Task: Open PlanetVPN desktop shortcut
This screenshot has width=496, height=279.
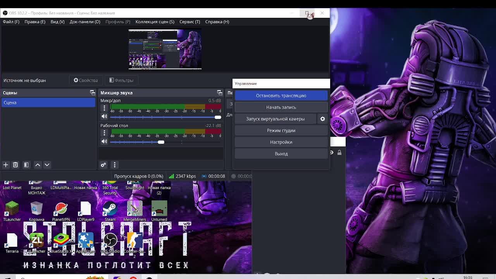Action: tap(61, 211)
